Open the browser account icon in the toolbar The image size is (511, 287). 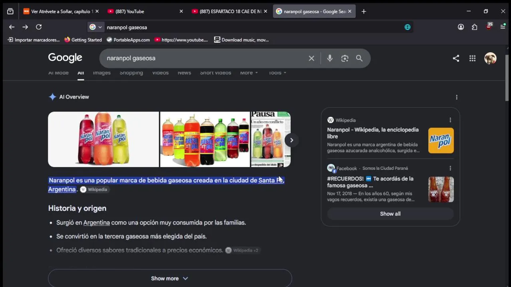tap(461, 27)
